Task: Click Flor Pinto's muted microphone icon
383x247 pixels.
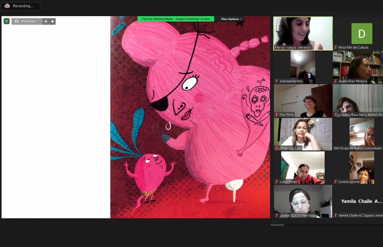Action: point(277,115)
